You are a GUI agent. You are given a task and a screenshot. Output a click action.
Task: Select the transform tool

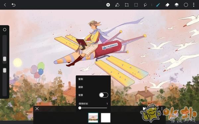[x=127, y=5]
